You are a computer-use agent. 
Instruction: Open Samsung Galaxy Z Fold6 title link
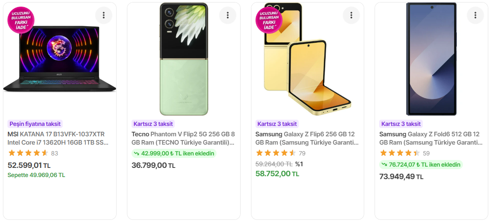click(x=431, y=138)
